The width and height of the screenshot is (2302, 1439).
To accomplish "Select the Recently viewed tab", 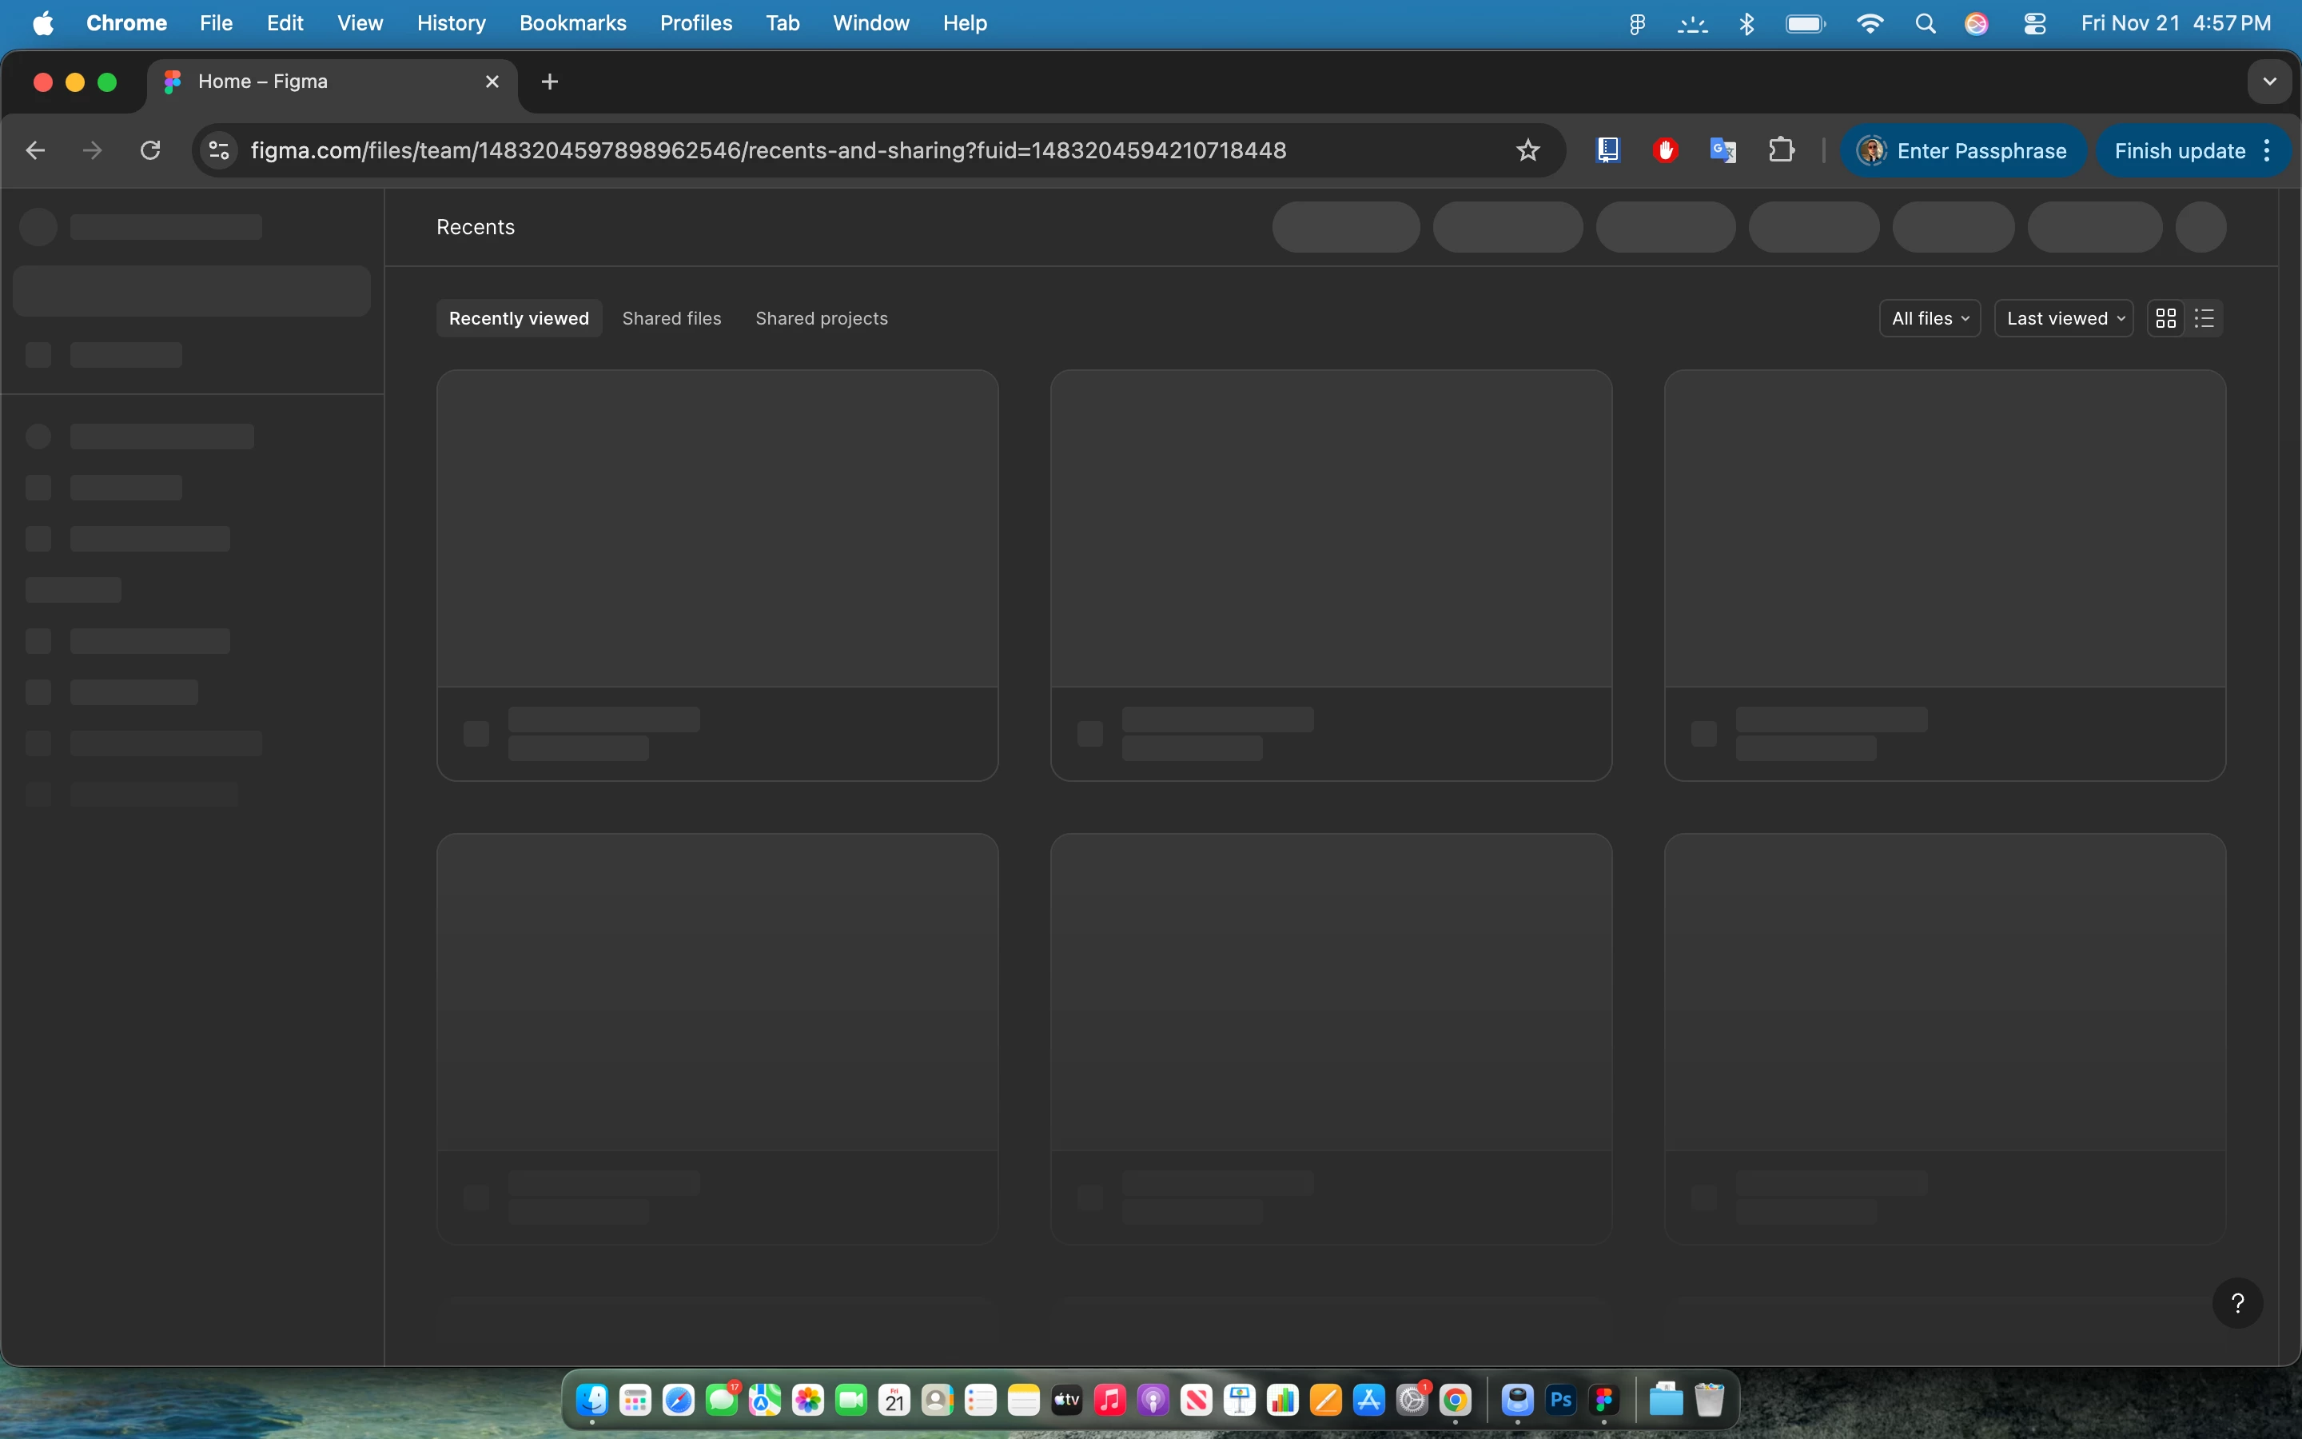I will pos(519,319).
